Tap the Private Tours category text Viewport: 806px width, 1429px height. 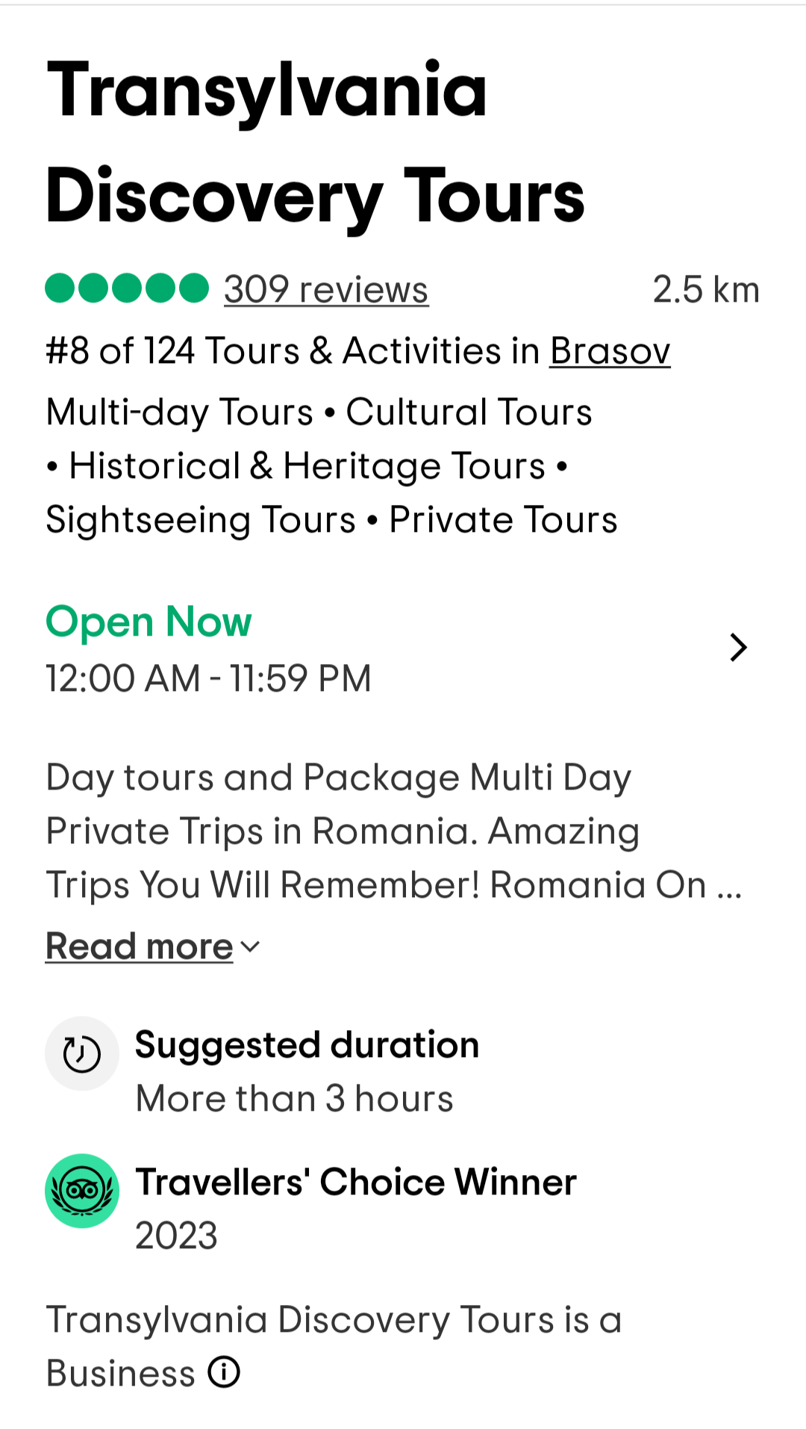pos(503,519)
